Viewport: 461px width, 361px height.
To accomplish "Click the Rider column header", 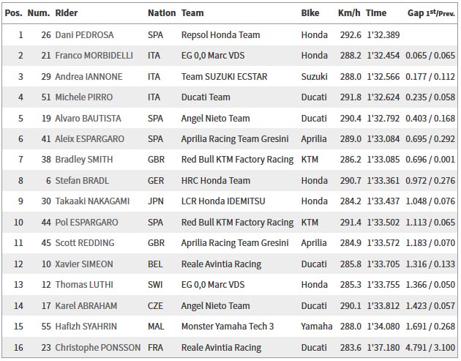I will coord(67,13).
